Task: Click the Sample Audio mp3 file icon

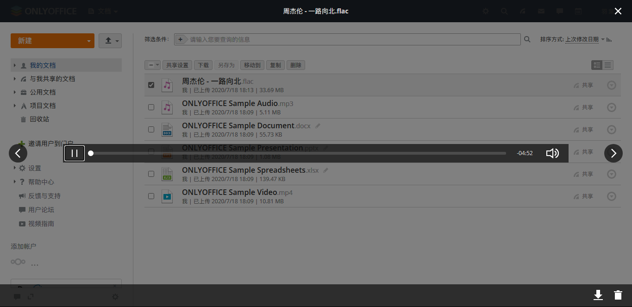Action: pyautogui.click(x=167, y=107)
